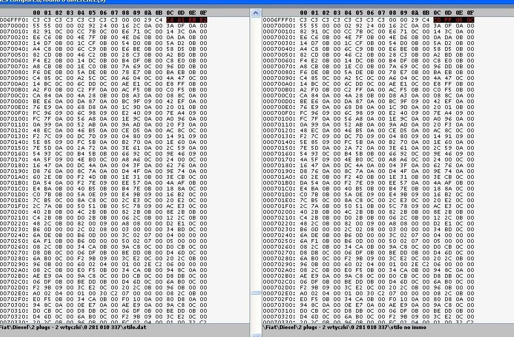Click offset 0006FFF0: in the right pane

click(279, 20)
